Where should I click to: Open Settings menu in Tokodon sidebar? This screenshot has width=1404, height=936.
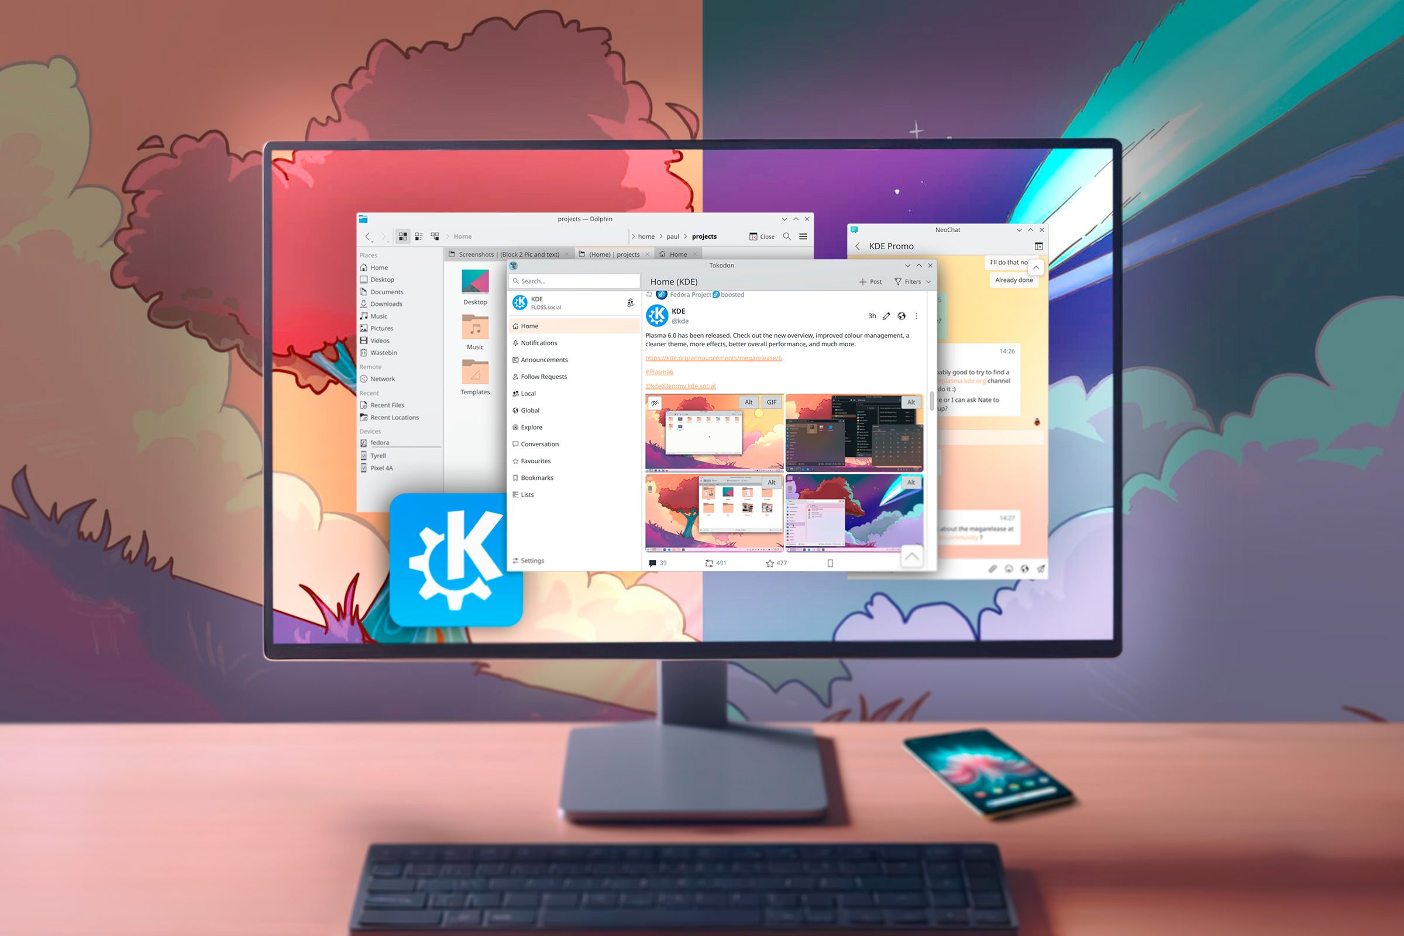click(x=534, y=560)
